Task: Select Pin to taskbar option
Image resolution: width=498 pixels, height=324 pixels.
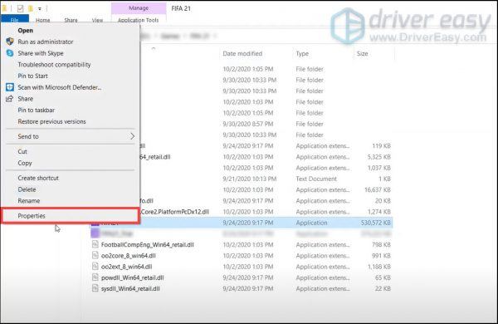Action: (x=37, y=110)
